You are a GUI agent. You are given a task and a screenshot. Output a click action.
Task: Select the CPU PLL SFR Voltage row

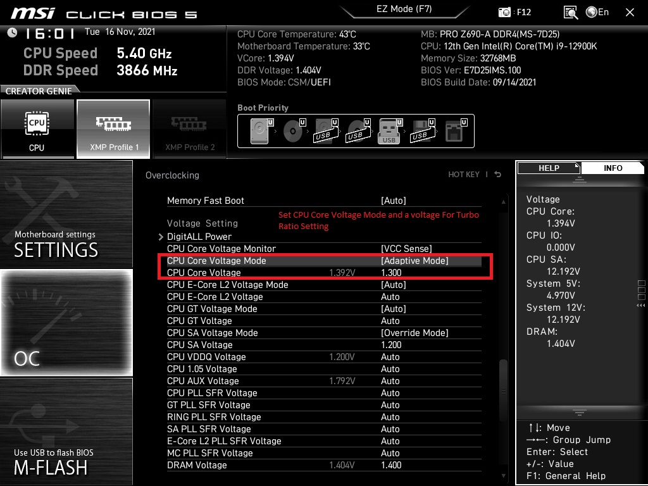tap(324, 392)
